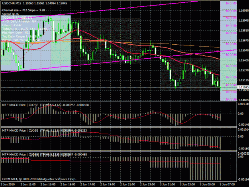This screenshot has height=187, width=249.
Task: Select the '2 Jun 23:00' time axis label
Action: point(147,185)
